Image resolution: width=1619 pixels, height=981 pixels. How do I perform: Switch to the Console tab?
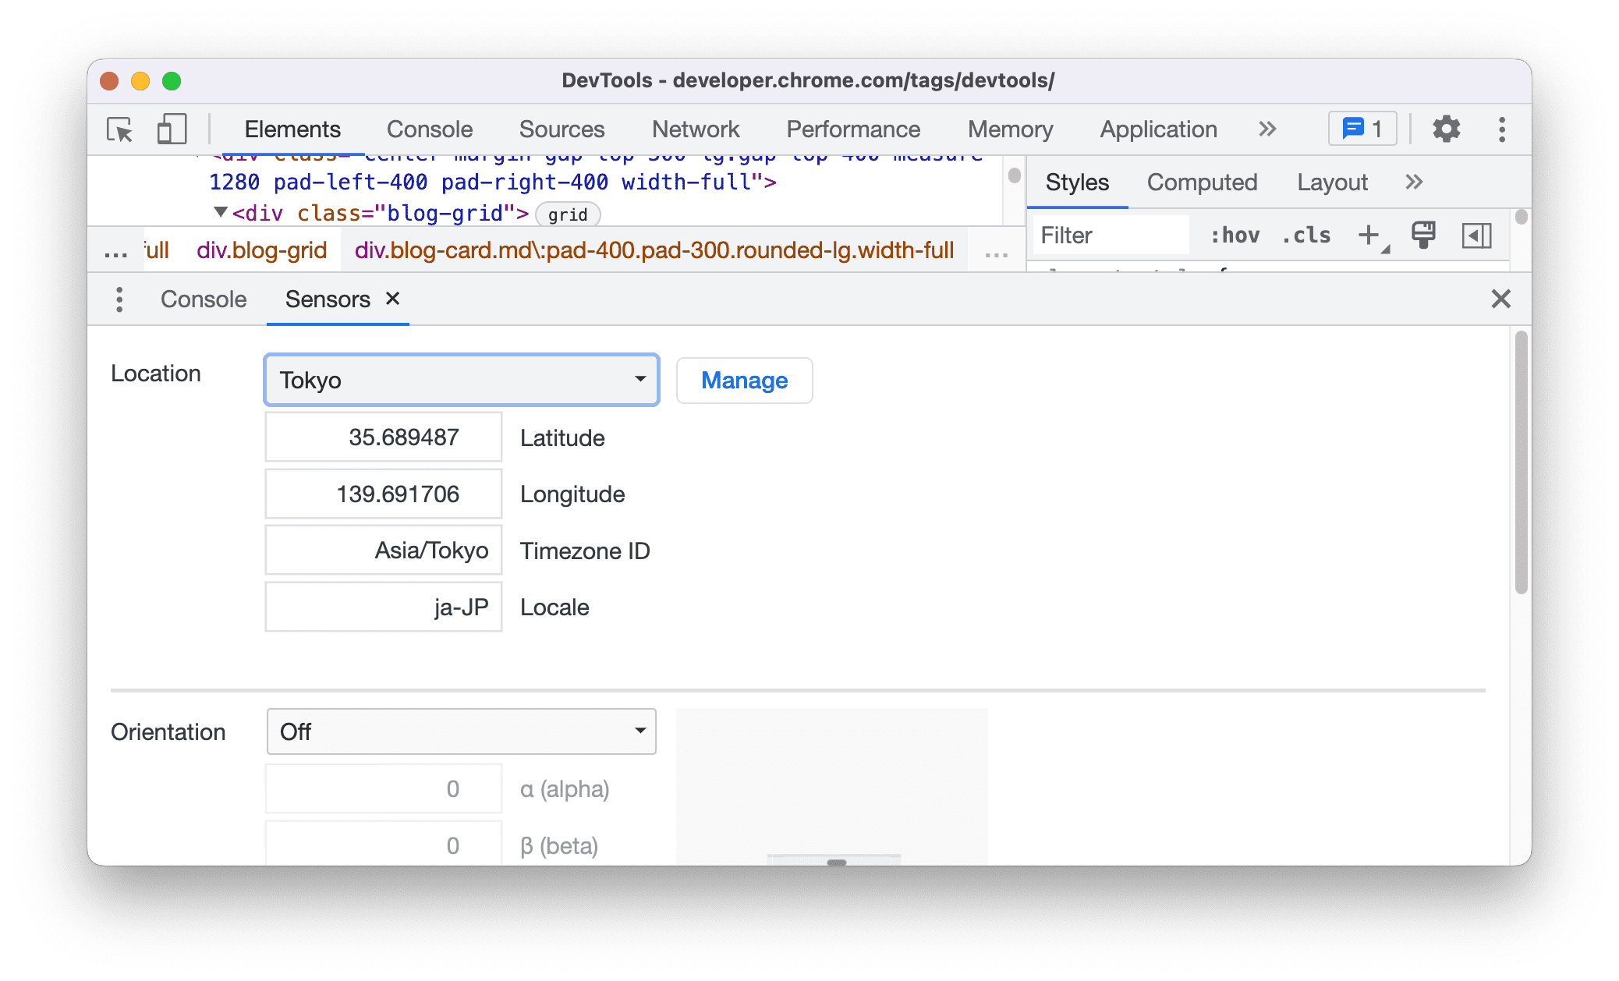[x=204, y=299]
